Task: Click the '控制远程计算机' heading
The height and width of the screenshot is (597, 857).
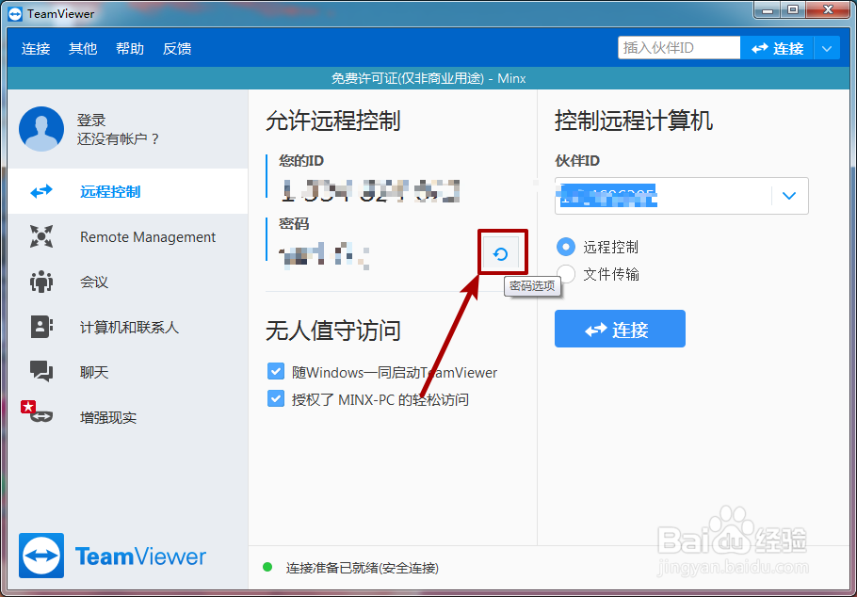Action: (x=634, y=121)
